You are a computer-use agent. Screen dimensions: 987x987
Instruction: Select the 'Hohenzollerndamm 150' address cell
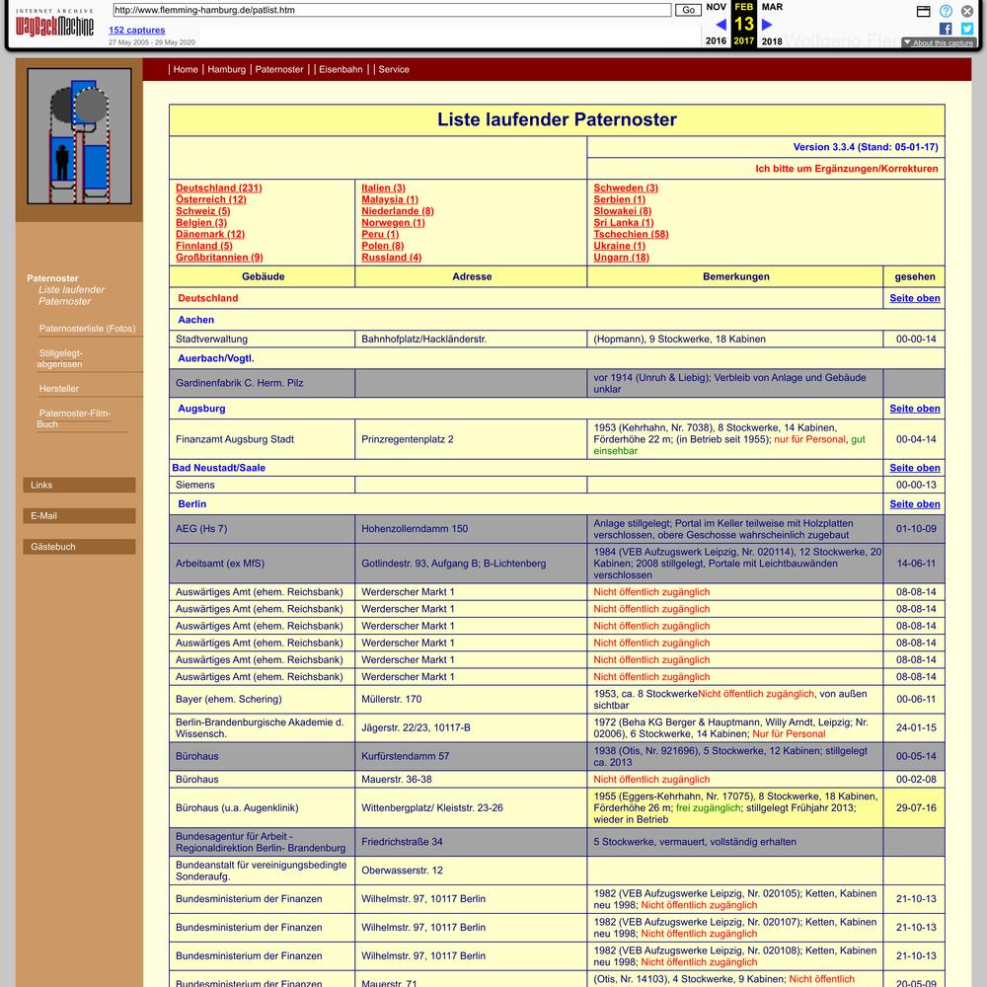(x=471, y=529)
